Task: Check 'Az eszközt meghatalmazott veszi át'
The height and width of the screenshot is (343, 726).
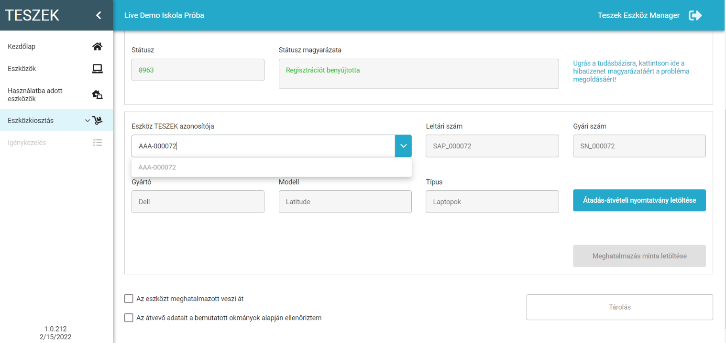Action: pos(129,299)
